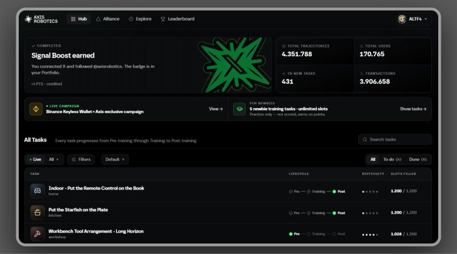Click Show tasks for newbie training
Screen dimensions: 457x254
coord(413,109)
